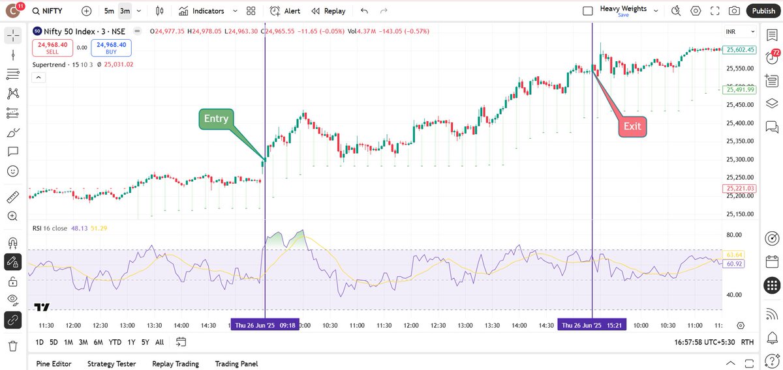The width and height of the screenshot is (783, 370).
Task: Set date range to All
Action: [159, 342]
